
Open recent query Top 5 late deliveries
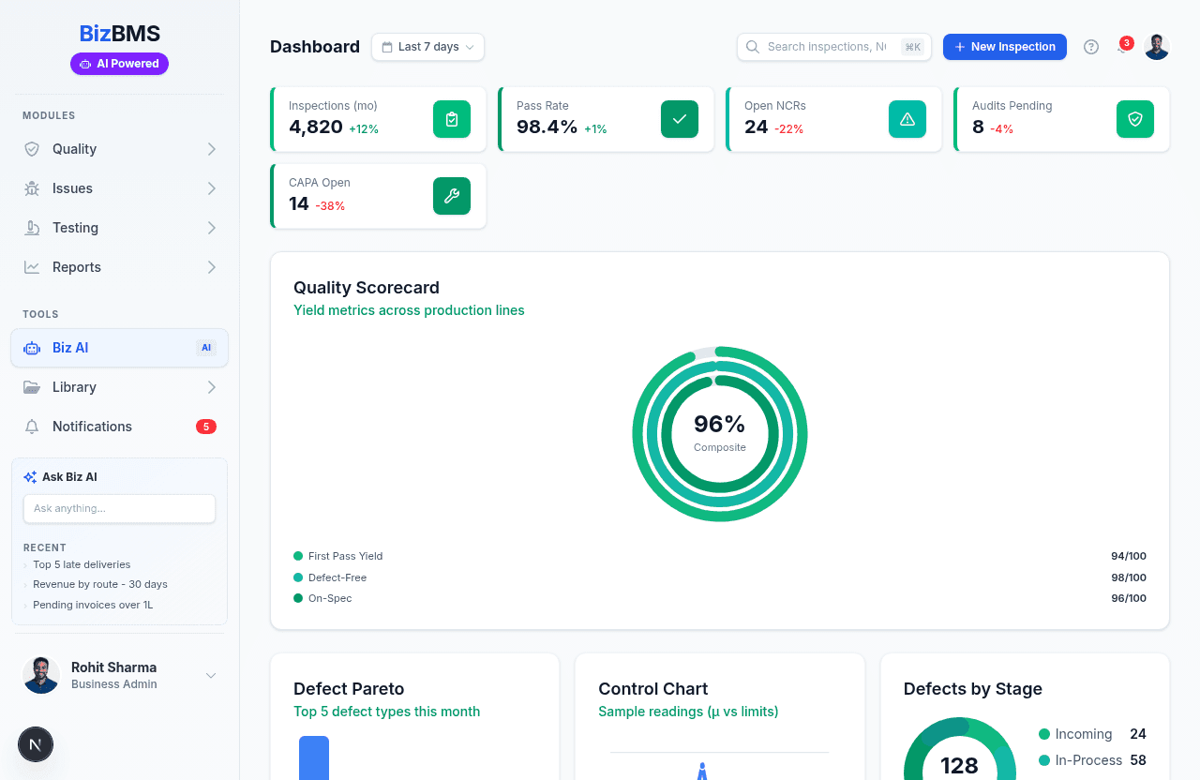tap(82, 564)
